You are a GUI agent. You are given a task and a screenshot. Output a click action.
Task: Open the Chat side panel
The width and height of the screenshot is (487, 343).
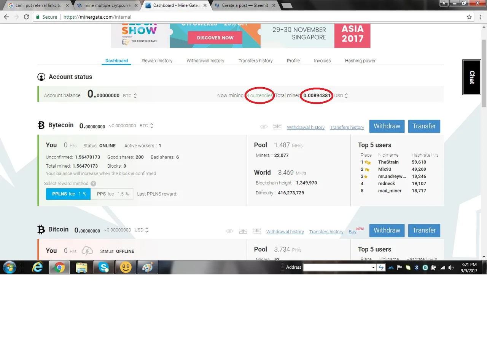pyautogui.click(x=472, y=77)
